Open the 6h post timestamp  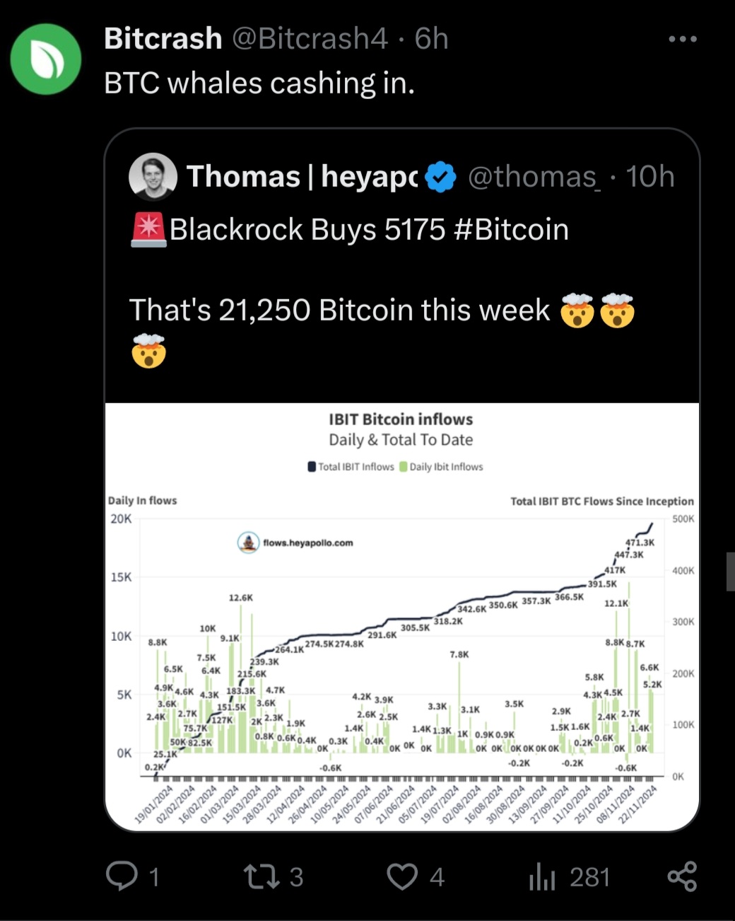click(x=431, y=39)
